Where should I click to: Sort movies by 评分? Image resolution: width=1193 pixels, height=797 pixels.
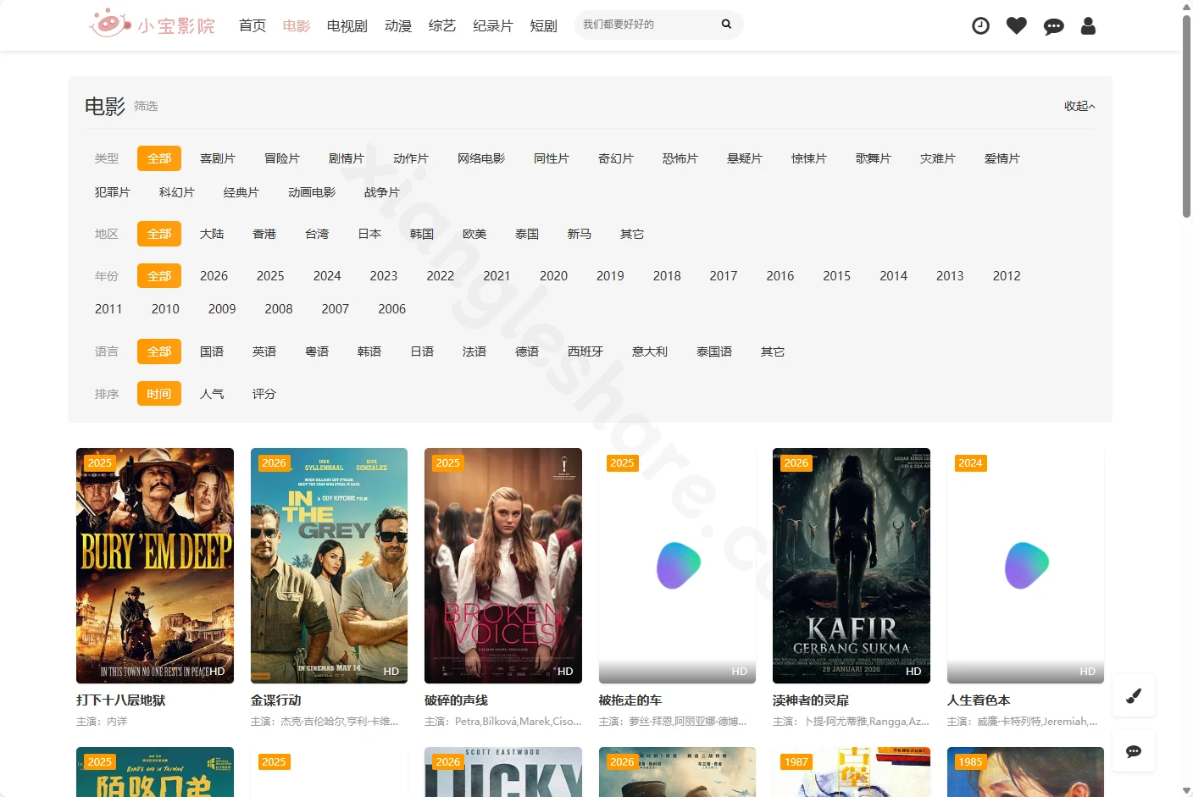pyautogui.click(x=264, y=394)
